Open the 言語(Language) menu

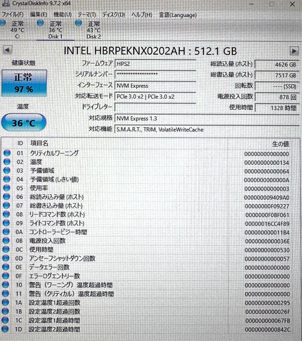178,15
